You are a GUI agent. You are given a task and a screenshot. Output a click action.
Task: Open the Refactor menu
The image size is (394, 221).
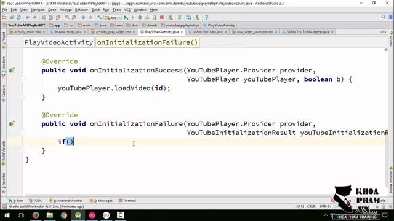coord(81,10)
